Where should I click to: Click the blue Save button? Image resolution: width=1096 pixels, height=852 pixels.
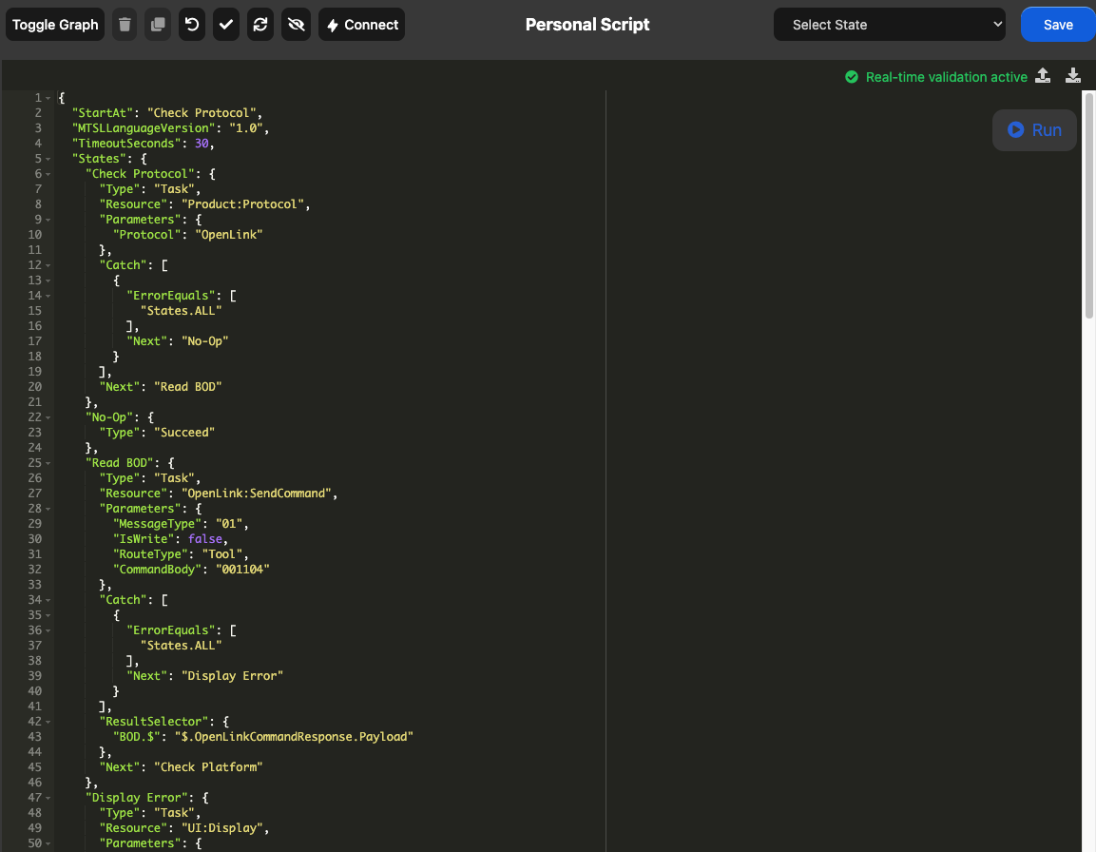pos(1058,25)
